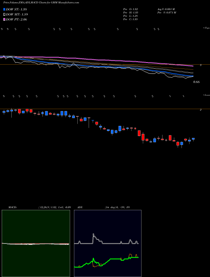The image size is (210, 277).
Task: Click the 'Pre C: 1.33' value
Action: tap(131, 19)
